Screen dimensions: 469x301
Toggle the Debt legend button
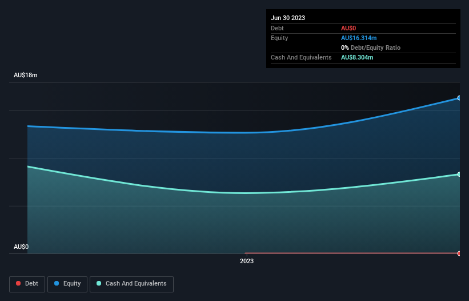tap(27, 284)
